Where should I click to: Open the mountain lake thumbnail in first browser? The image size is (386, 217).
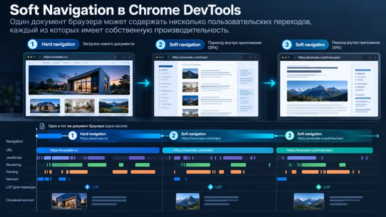point(114,106)
